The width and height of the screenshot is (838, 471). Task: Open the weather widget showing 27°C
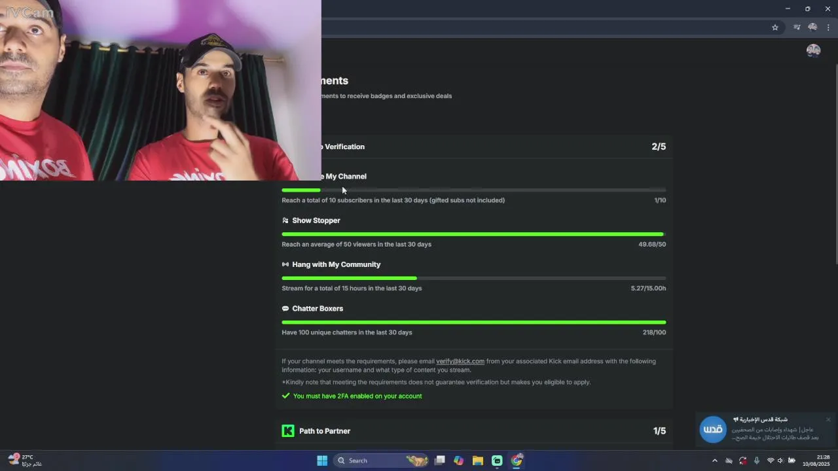pos(25,461)
